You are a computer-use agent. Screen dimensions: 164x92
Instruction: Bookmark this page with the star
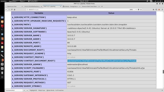(x=141, y=9)
